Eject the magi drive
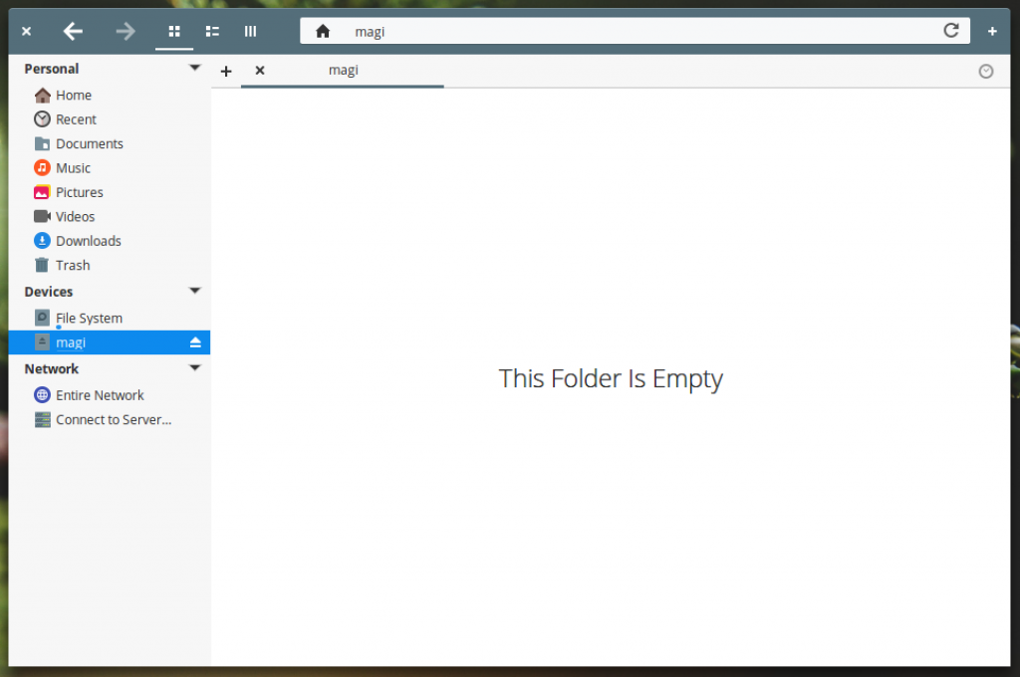 (195, 341)
